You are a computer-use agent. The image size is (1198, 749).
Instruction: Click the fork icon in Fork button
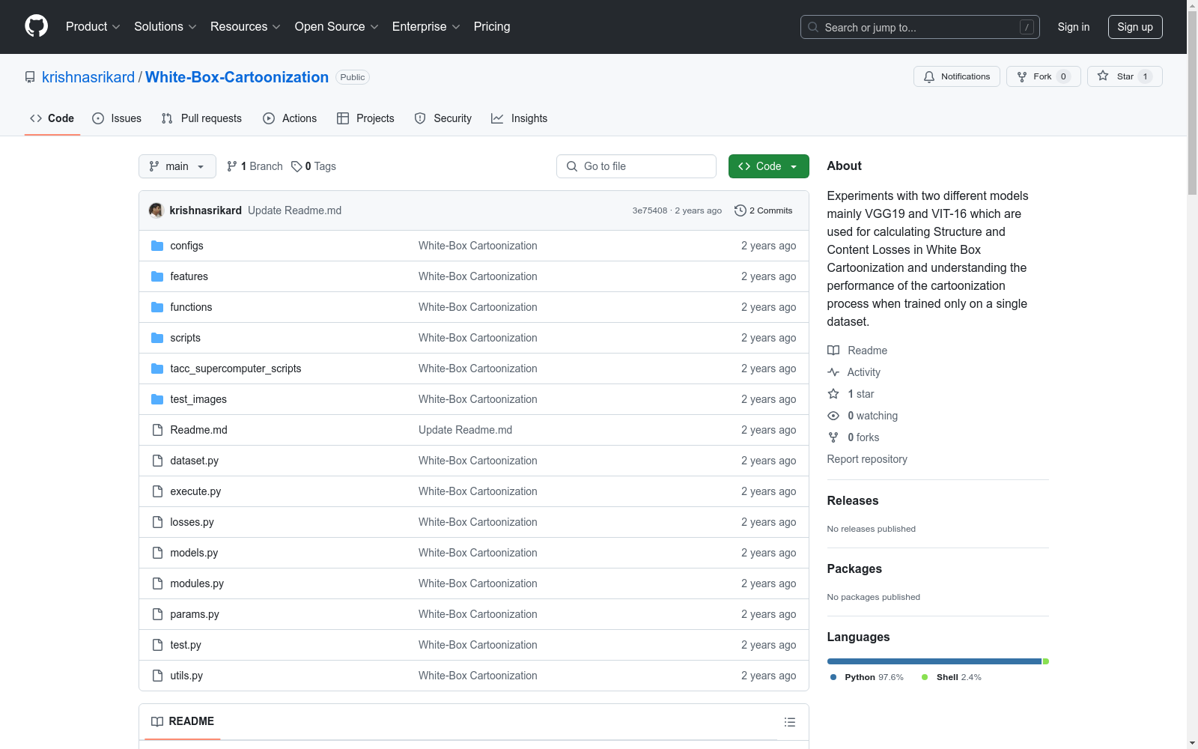pyautogui.click(x=1022, y=76)
